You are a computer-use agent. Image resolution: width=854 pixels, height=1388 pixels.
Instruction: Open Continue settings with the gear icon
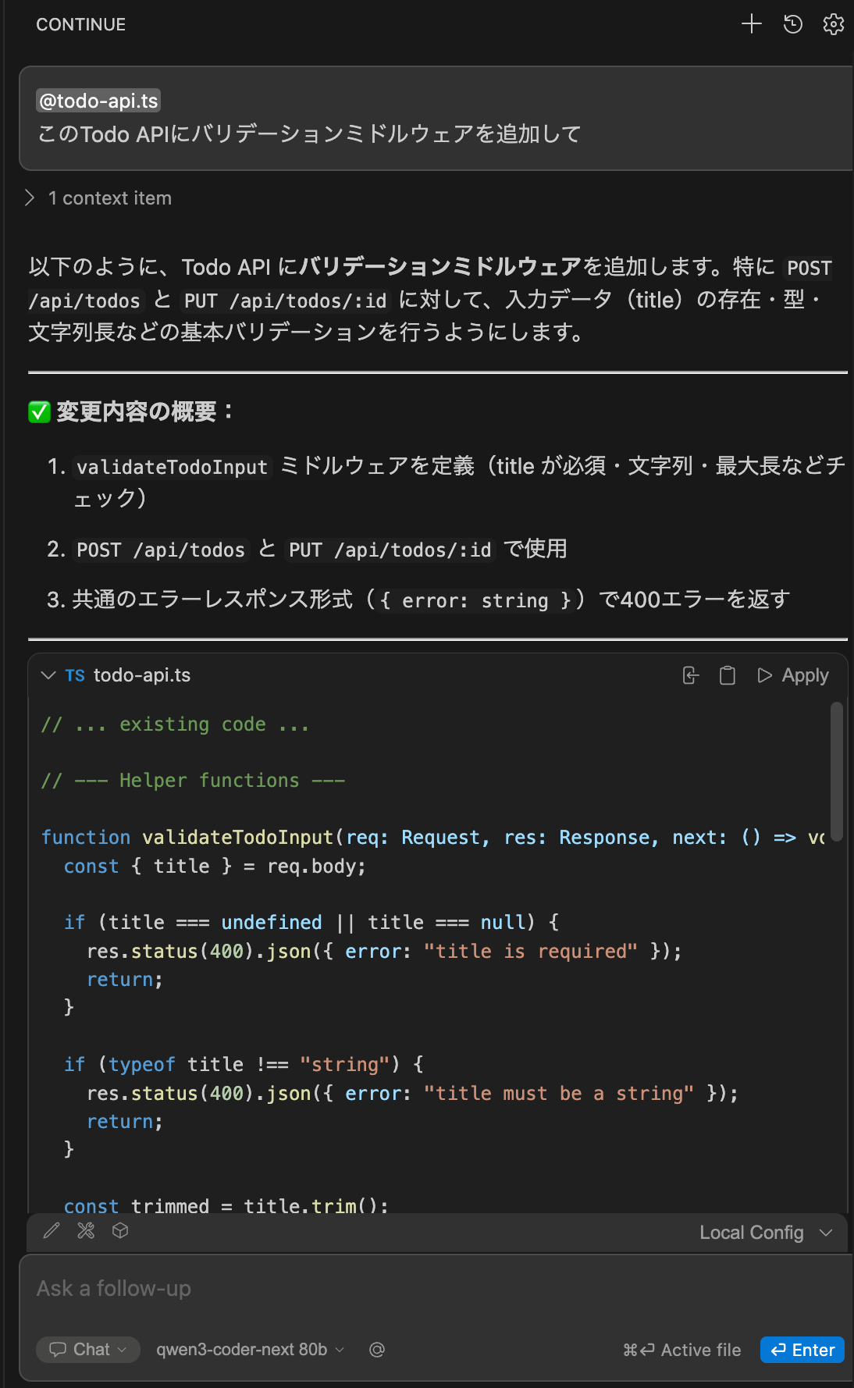pos(834,24)
